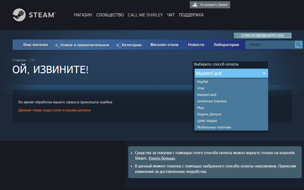Select Мир payment method

(200, 108)
